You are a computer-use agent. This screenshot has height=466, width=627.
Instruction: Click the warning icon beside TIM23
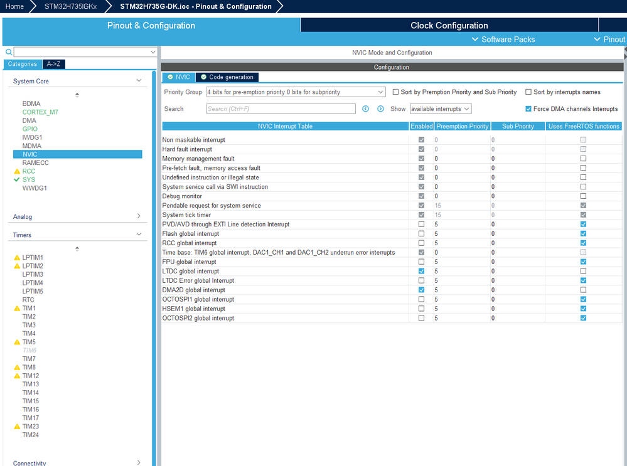tap(17, 426)
